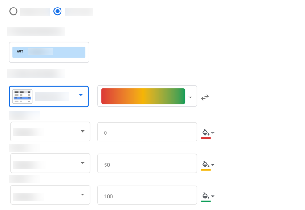Viewport: 305px width, 210px height.
Task: Expand arrow next to yellow paint bucket
Action: click(213, 165)
